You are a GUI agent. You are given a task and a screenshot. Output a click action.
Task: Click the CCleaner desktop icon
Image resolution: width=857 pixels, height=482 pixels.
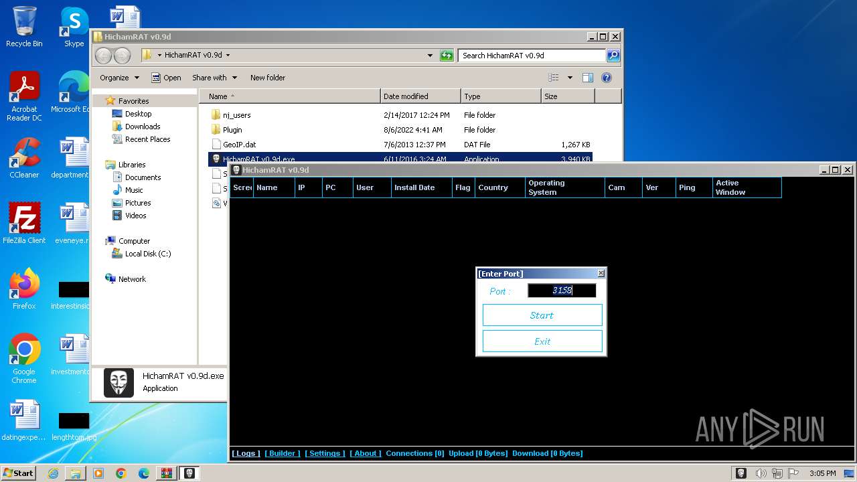coord(24,158)
